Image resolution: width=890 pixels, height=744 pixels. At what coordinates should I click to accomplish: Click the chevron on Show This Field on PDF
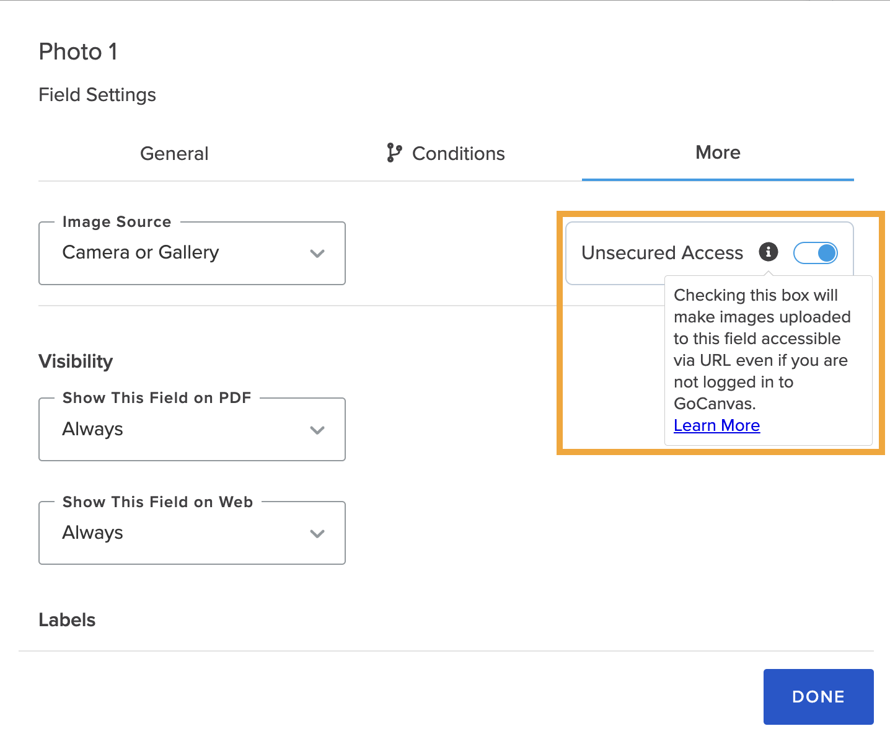point(317,430)
